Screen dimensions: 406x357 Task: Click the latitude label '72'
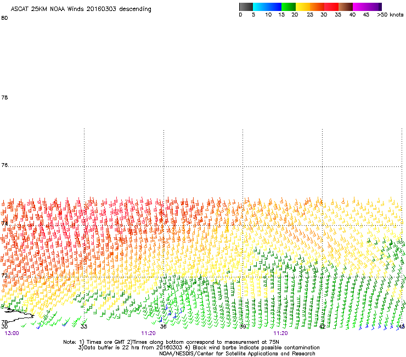tap(4, 275)
